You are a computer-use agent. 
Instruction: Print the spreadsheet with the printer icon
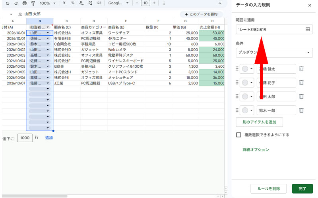pos(25,3)
